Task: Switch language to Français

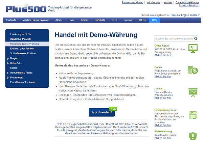Action: [175, 15]
